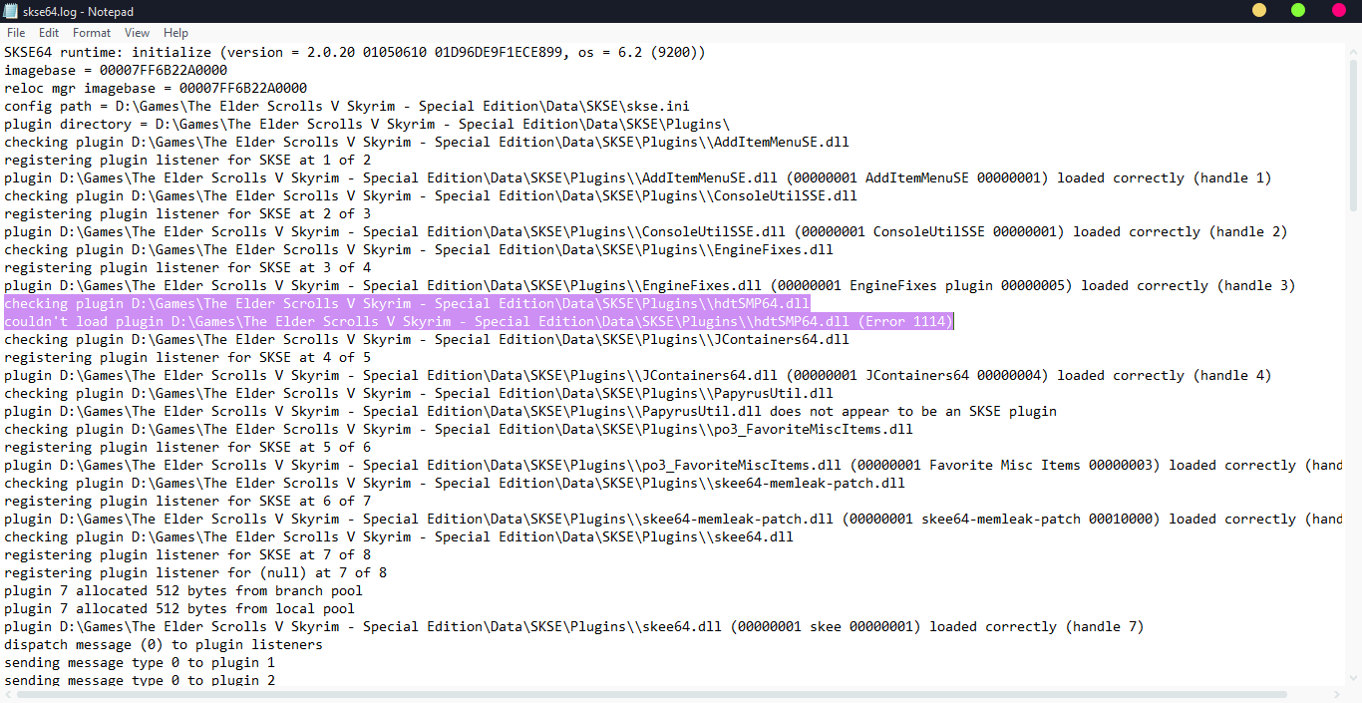Click 'registering plugin listener for SKSE at 2 of 3'

click(187, 213)
